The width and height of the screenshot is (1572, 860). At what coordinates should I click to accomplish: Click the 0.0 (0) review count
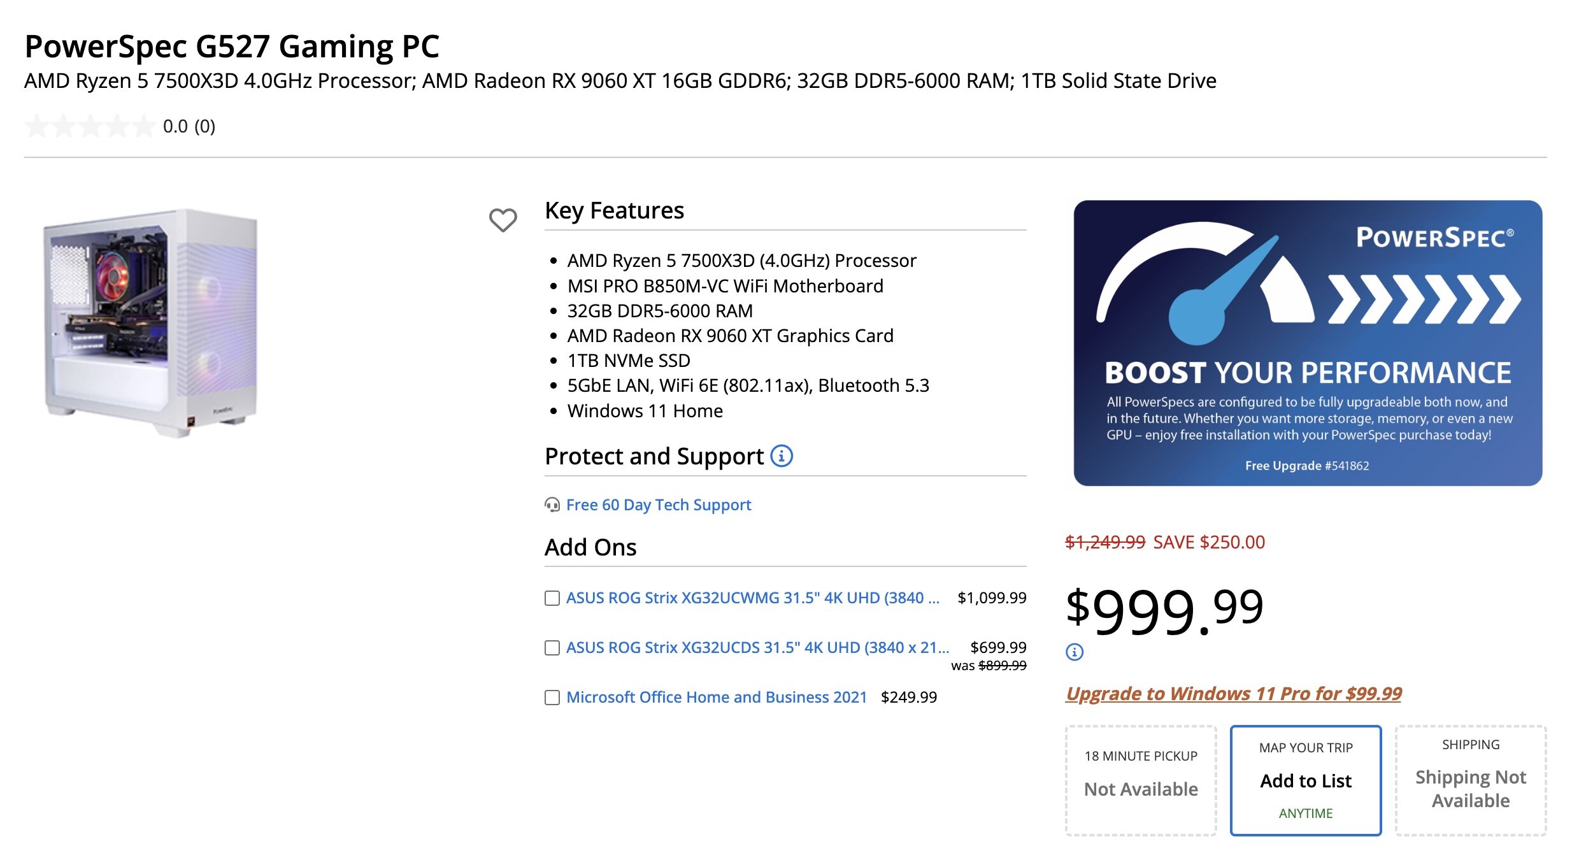click(189, 127)
